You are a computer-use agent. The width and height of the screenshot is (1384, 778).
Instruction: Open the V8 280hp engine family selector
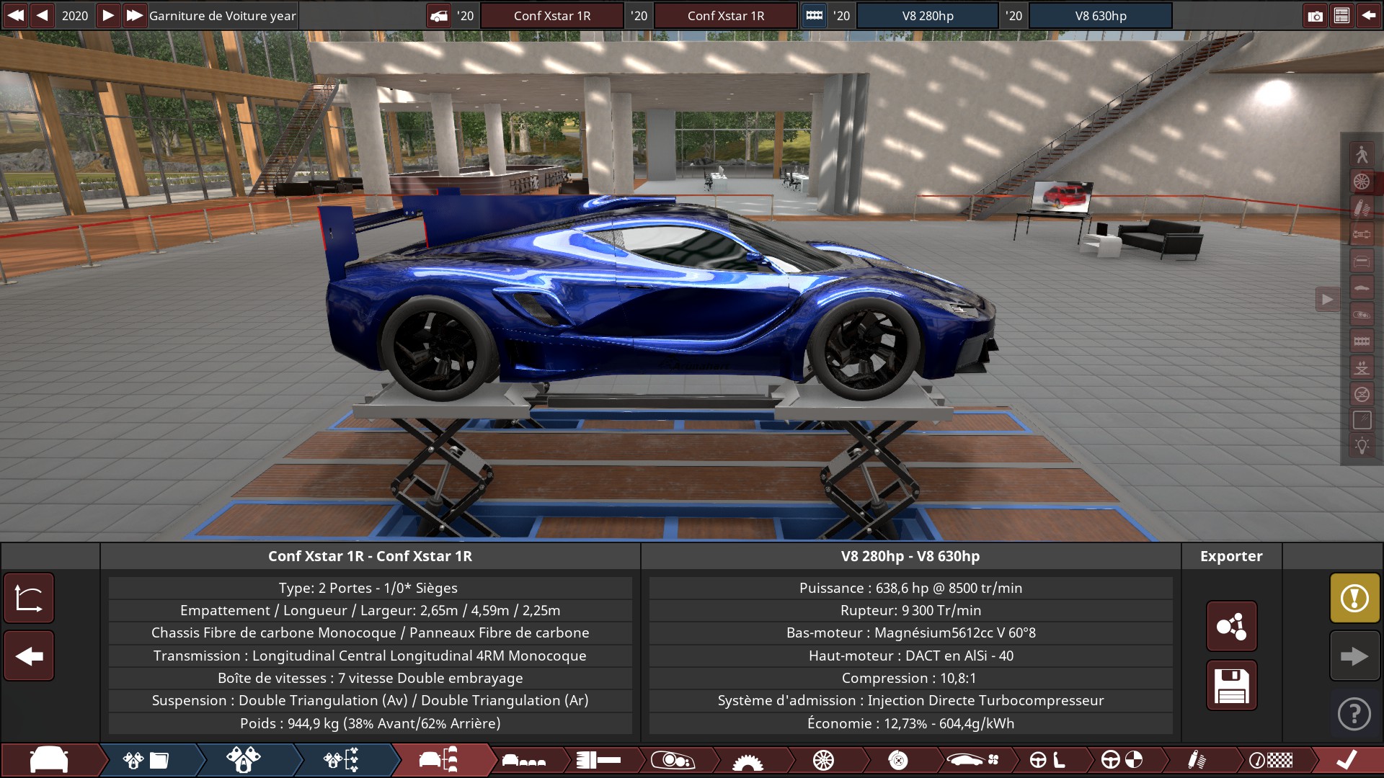point(928,15)
